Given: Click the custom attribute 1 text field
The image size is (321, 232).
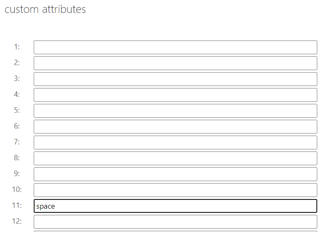Looking at the screenshot, I should click(x=175, y=47).
